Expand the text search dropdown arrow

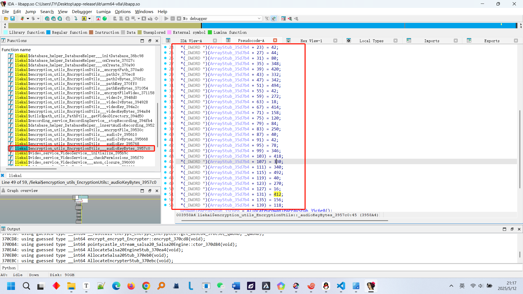89,19
